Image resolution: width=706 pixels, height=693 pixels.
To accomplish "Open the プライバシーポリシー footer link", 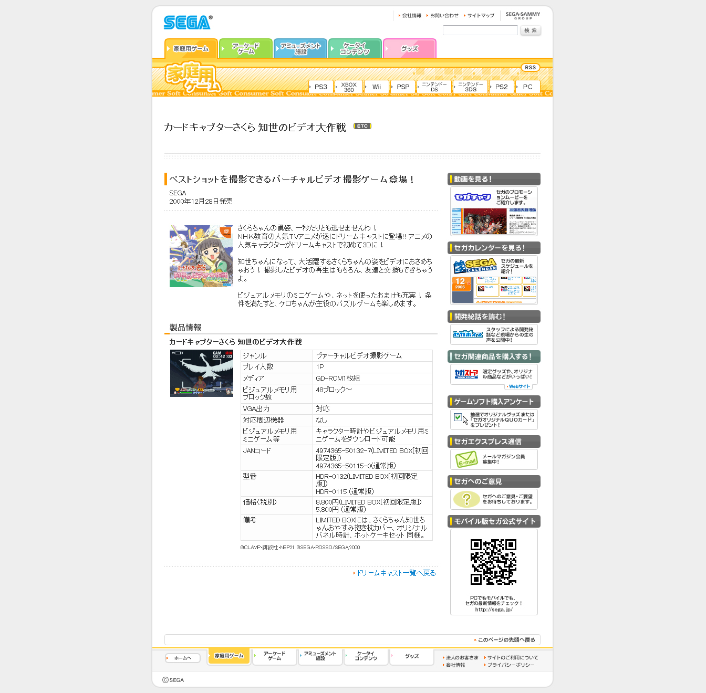I will tap(510, 665).
